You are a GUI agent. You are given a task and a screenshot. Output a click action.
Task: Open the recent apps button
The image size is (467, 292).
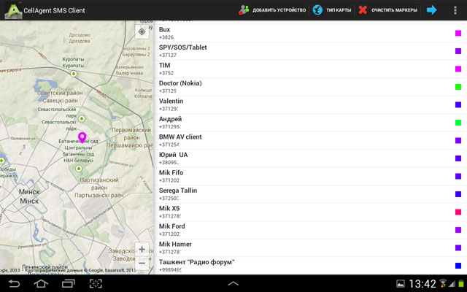pos(68,283)
